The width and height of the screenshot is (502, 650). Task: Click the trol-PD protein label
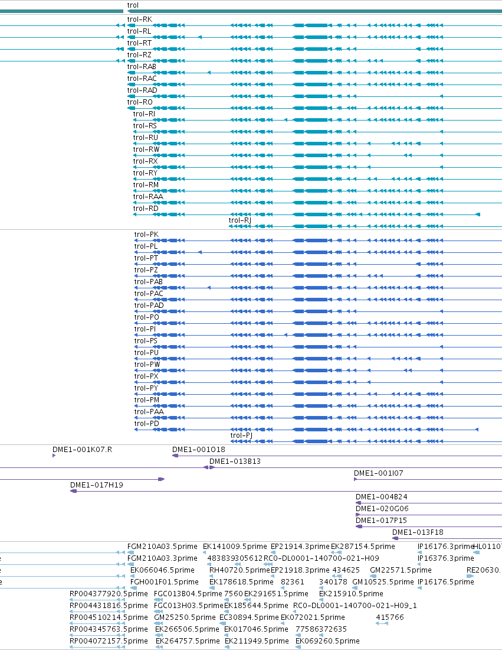(x=147, y=424)
